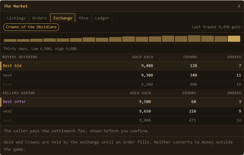Click the 9,650 gold ask price
Viewport: 244px width, 155px height.
145,111
